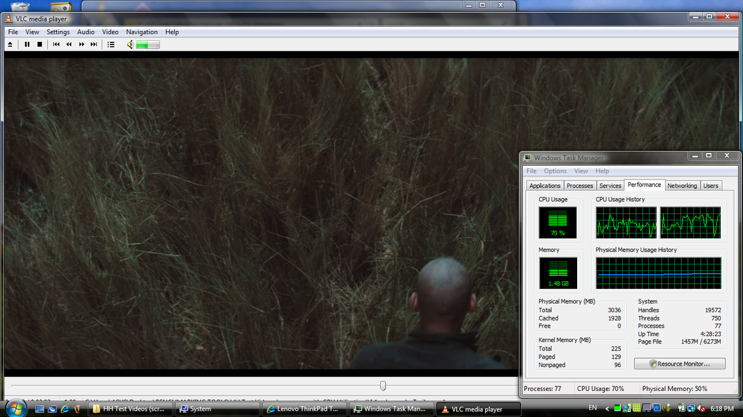This screenshot has height=417, width=743.
Task: Click the eject/open media icon in VLC
Action: (10, 44)
